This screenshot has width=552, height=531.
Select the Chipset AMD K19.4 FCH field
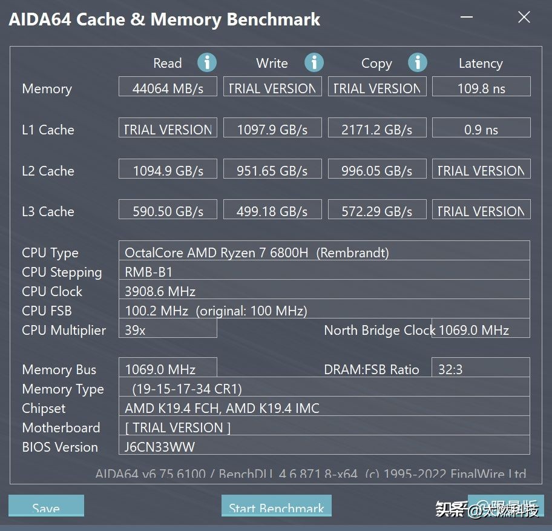point(324,407)
